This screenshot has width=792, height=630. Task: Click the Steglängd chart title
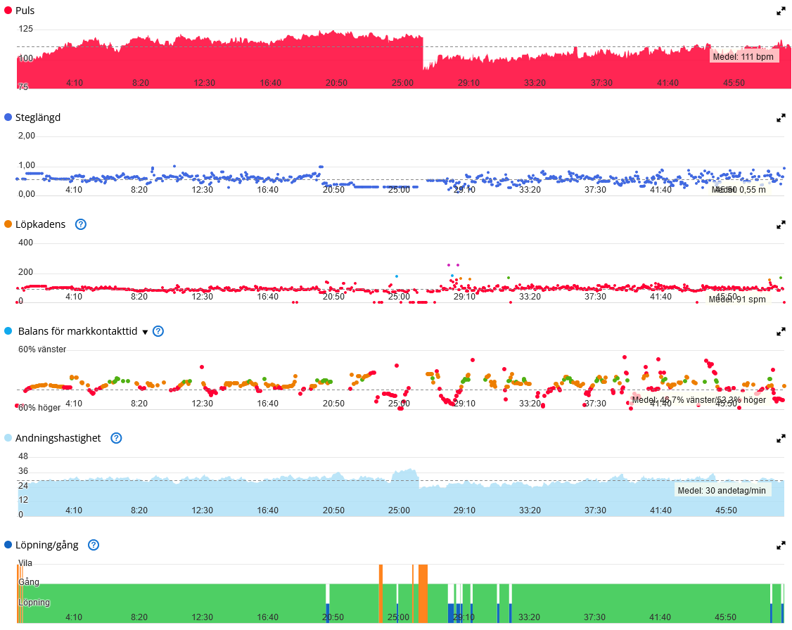coord(38,117)
